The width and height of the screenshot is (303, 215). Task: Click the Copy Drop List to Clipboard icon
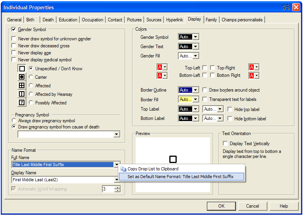tap(124, 169)
